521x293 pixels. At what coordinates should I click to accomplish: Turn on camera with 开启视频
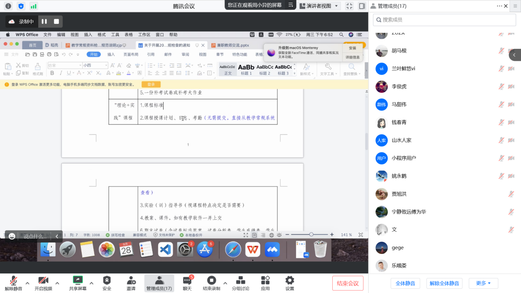click(x=43, y=281)
